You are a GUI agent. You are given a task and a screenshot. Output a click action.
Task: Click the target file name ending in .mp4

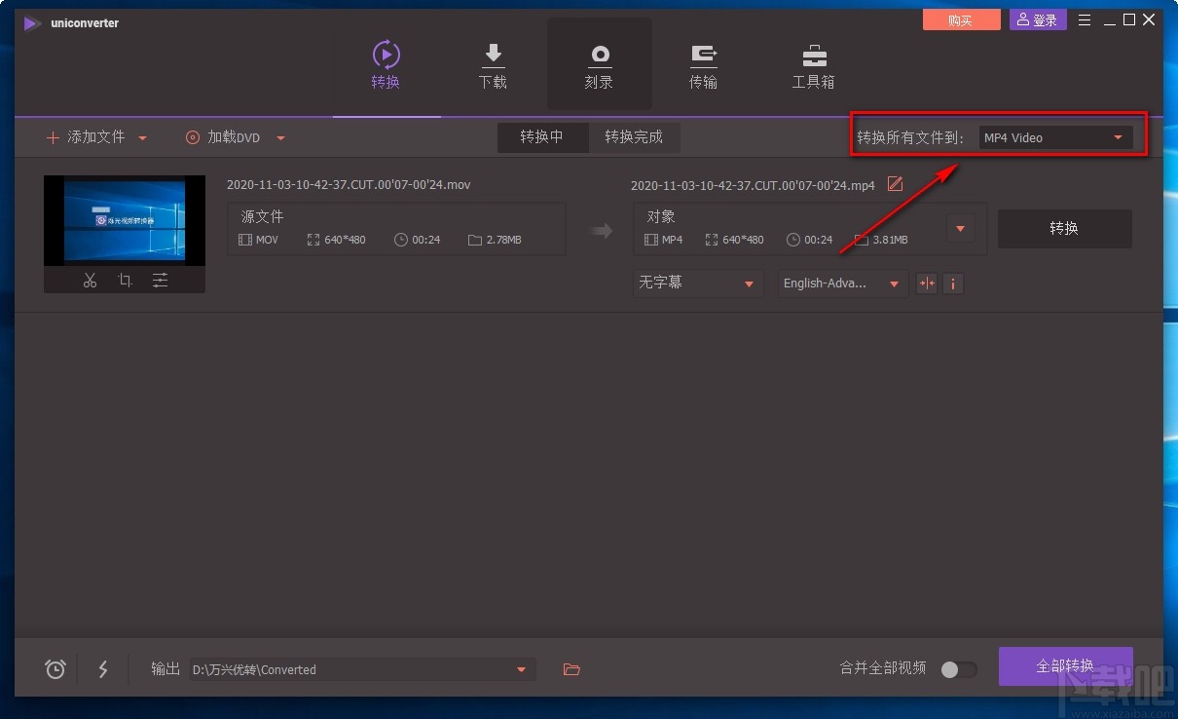pyautogui.click(x=753, y=185)
